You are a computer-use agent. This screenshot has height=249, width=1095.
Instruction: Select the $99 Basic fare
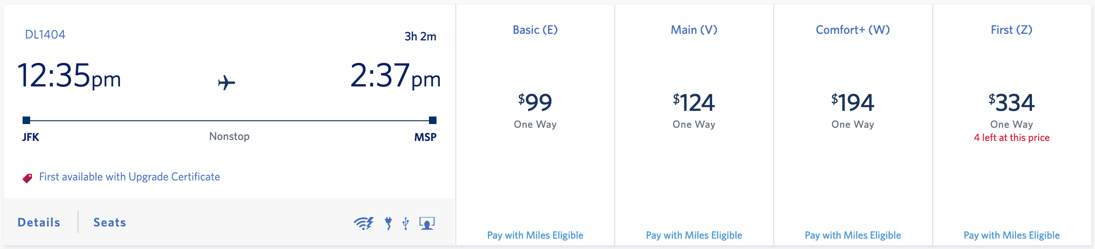tap(535, 103)
